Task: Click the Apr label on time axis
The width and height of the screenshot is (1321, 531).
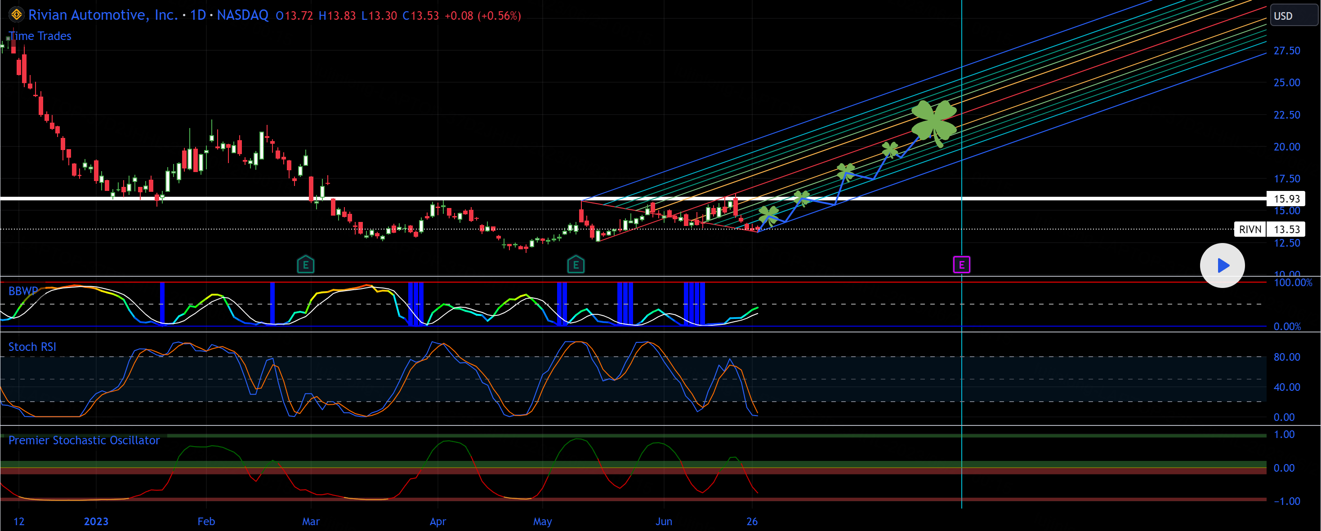Action: [x=437, y=521]
